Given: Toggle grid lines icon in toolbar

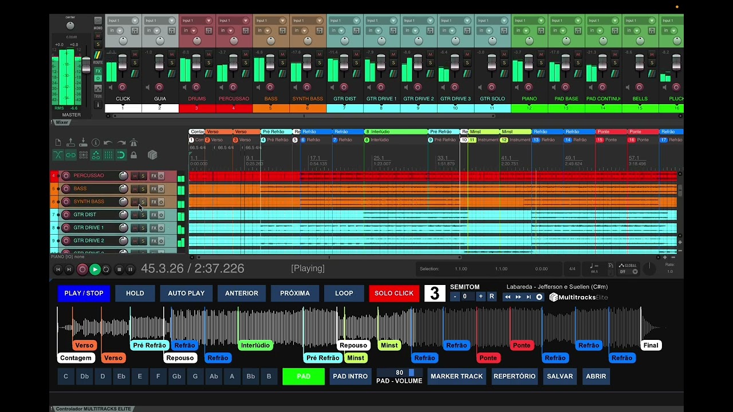Looking at the screenshot, I should click(x=108, y=155).
